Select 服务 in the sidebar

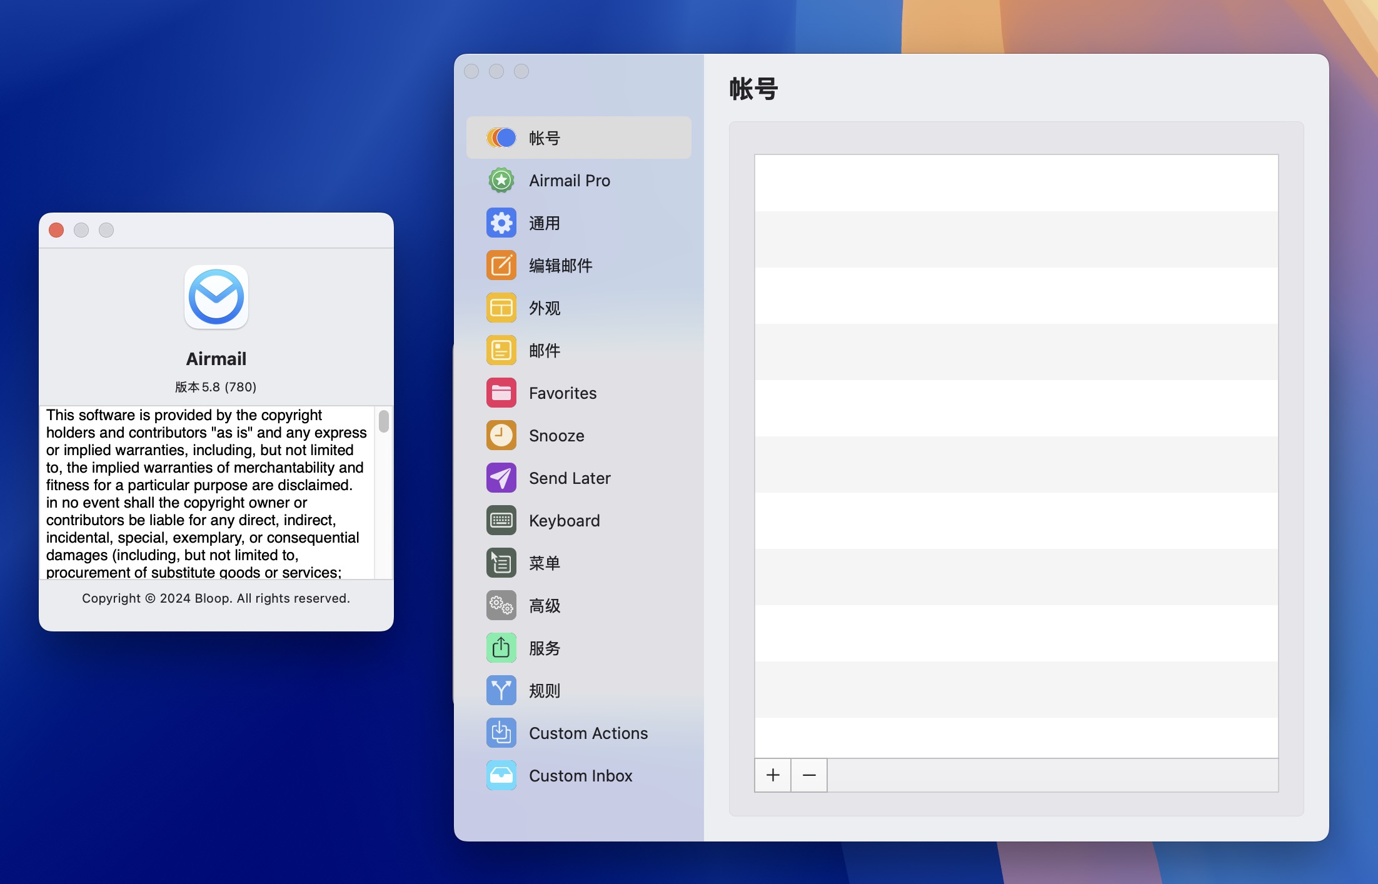point(579,648)
